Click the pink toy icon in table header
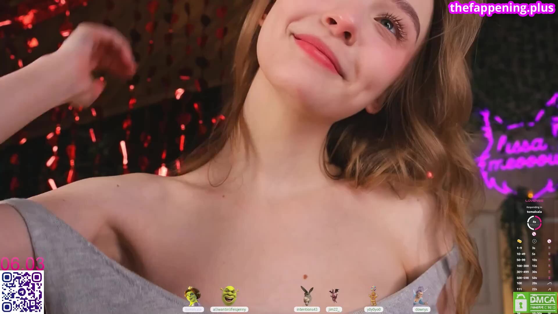Viewport: 558px width, 314px height. coord(549,241)
